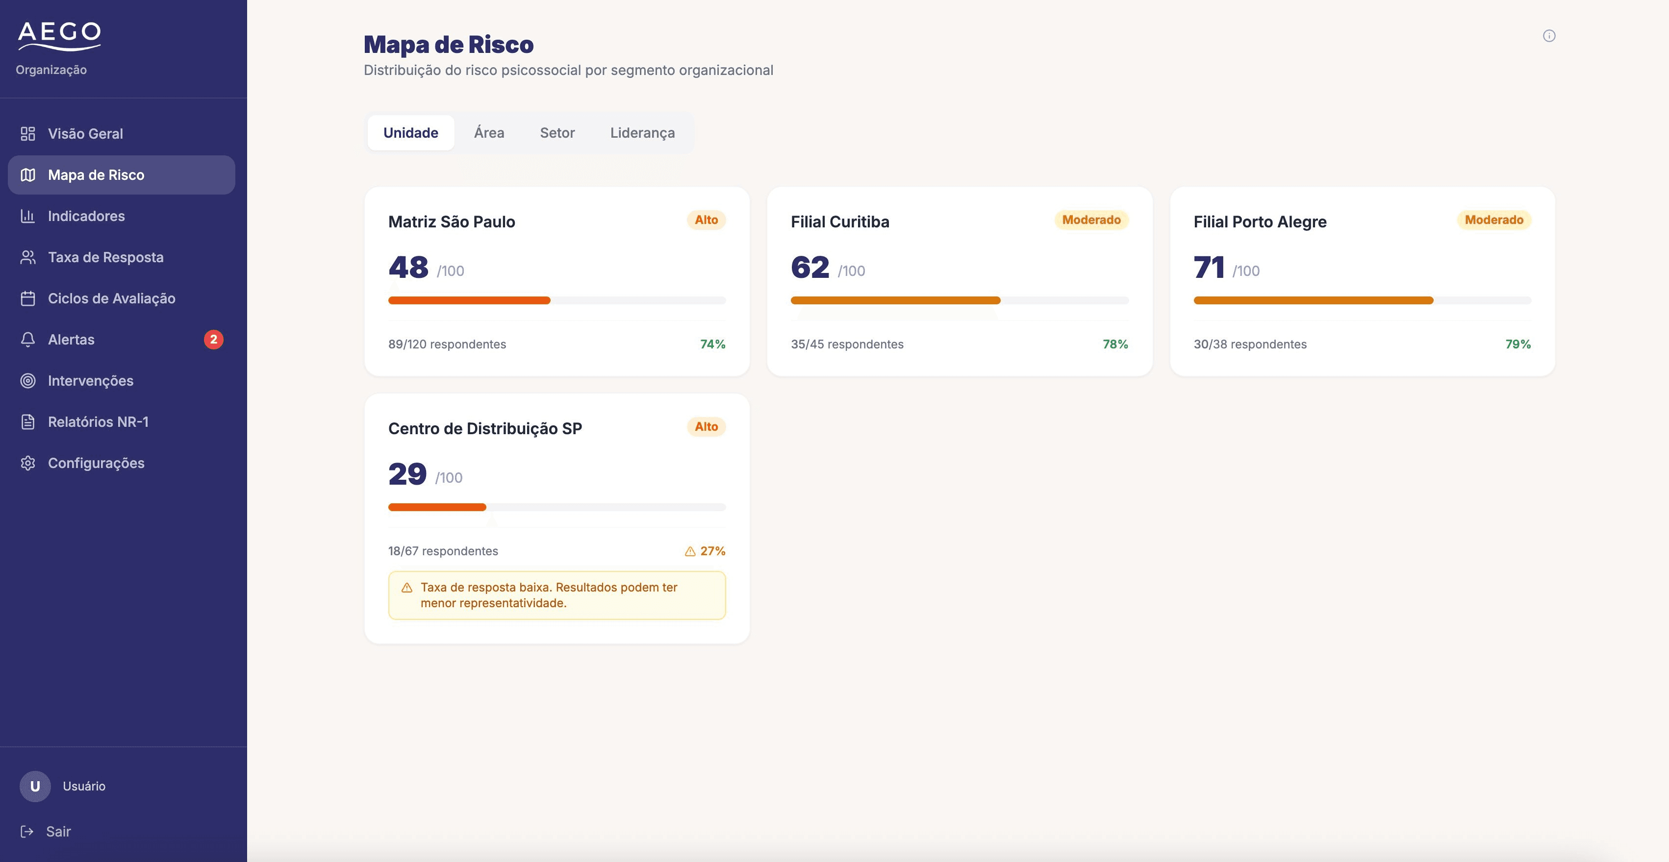Screen dimensions: 1669x862
Task: Click the Configurações gear icon
Action: point(27,463)
